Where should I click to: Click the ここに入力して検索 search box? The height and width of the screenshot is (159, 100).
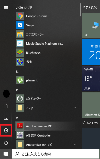click(x=56, y=154)
